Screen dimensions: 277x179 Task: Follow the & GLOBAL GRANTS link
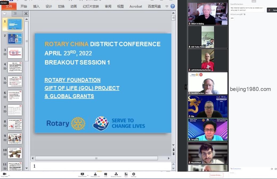coord(69,96)
